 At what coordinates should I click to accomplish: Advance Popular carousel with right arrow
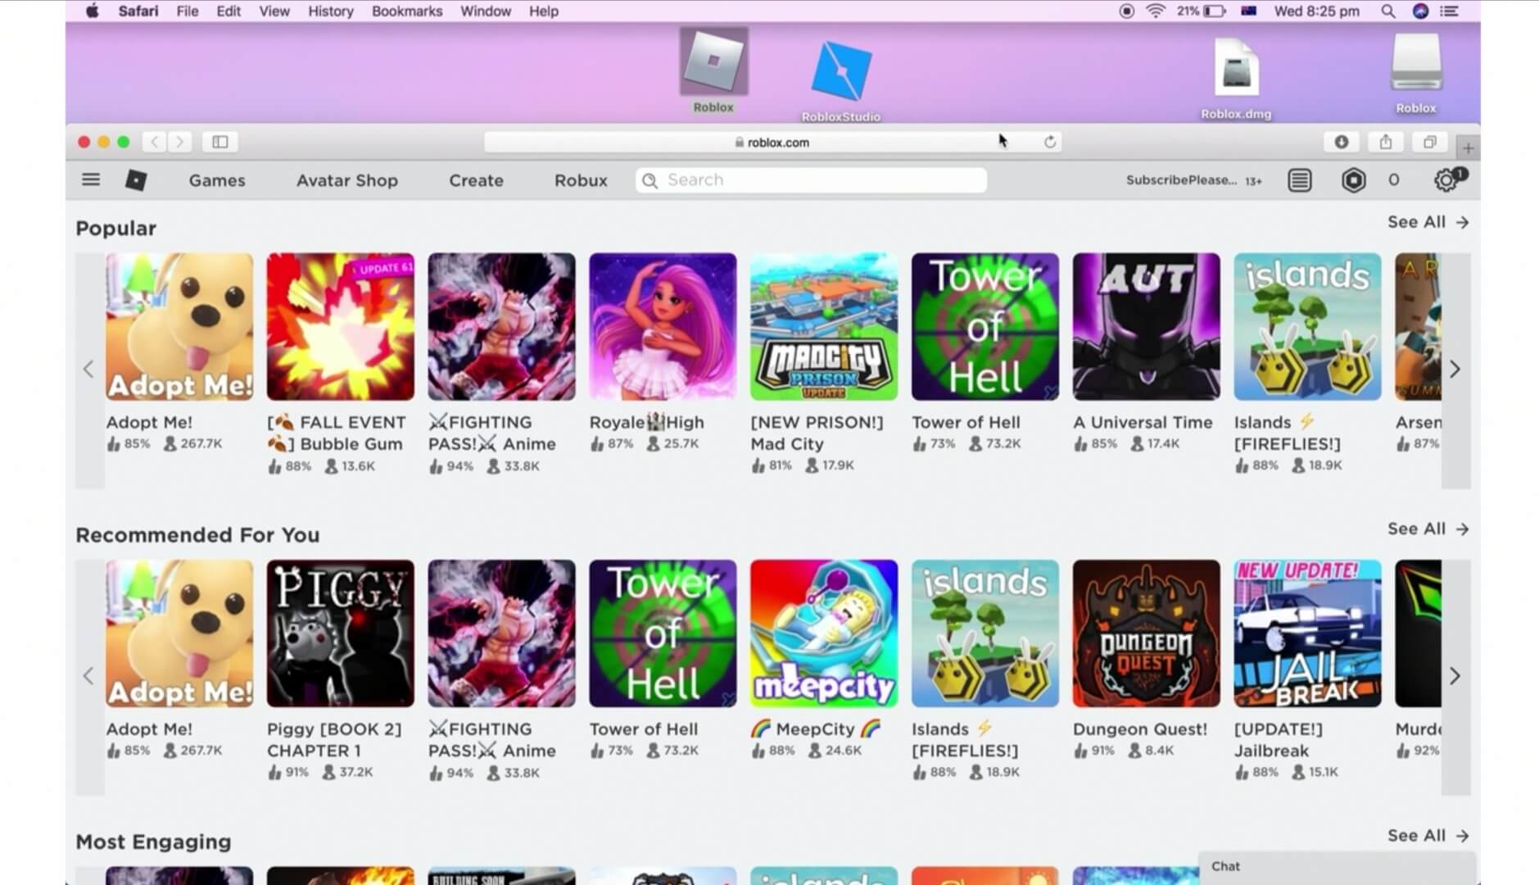pyautogui.click(x=1455, y=370)
